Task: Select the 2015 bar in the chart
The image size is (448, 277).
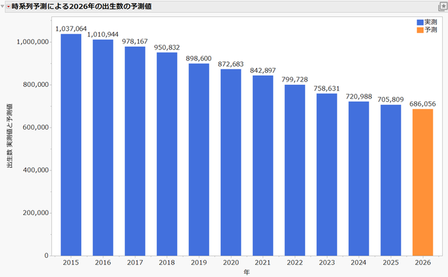Action: [71, 145]
